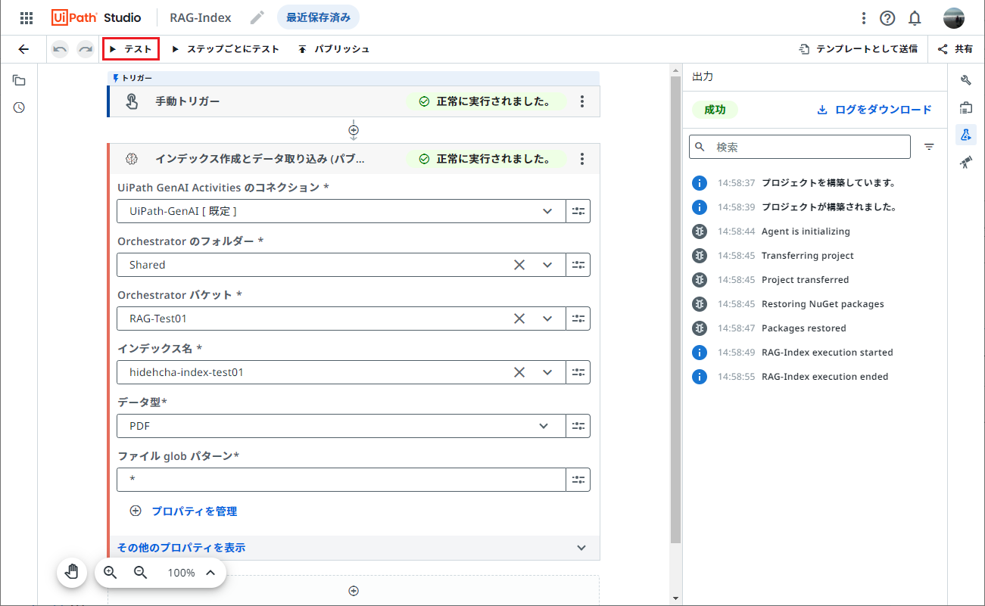Select the hand pan tool on canvas
The width and height of the screenshot is (985, 606).
[71, 573]
